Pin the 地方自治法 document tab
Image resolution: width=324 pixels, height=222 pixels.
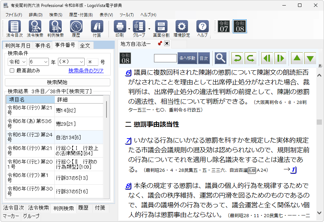coord(160,43)
